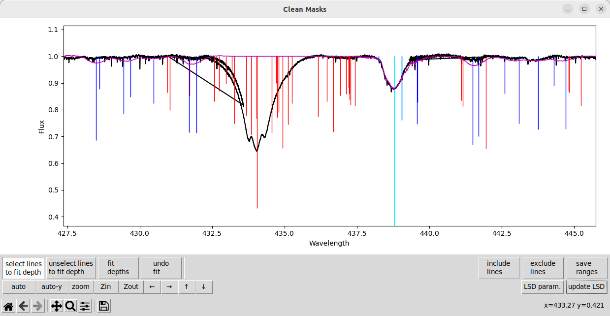Click the 'fit depths' button
The width and height of the screenshot is (610, 316).
tap(118, 268)
